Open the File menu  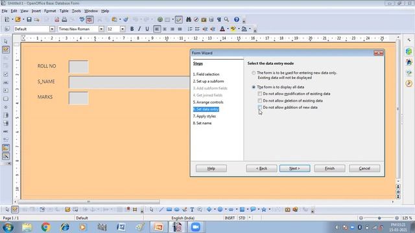5,11
